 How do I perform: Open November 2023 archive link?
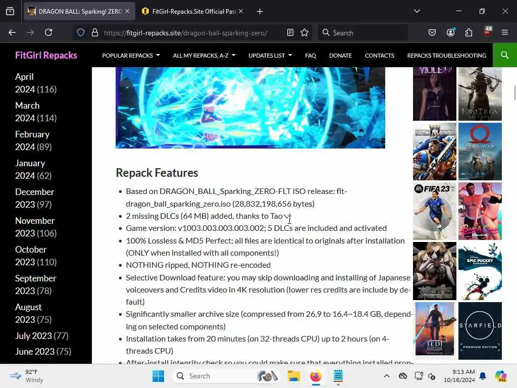(x=35, y=227)
